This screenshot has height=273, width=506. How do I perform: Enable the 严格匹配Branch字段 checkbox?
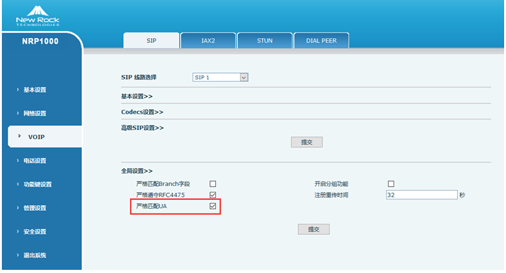[213, 183]
